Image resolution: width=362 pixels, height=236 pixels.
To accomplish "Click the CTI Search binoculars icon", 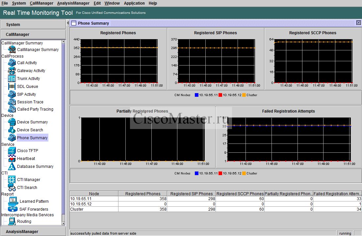I will point(12,188).
